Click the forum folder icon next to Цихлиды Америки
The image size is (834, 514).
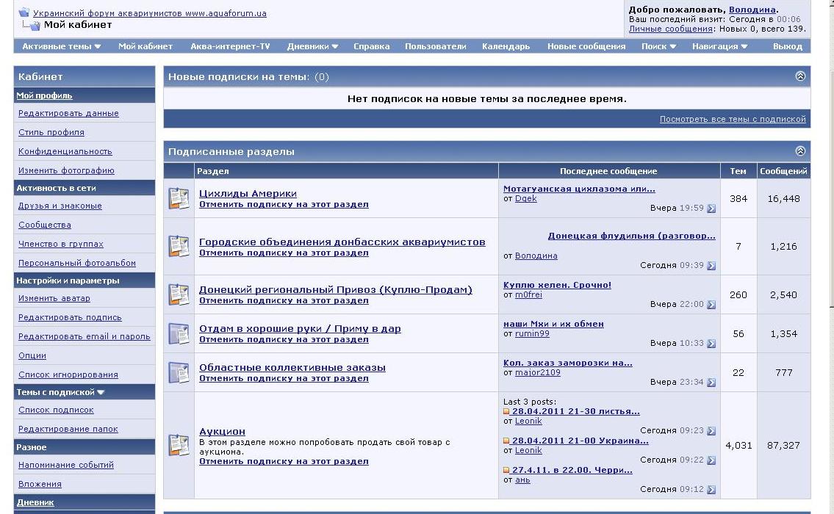click(179, 198)
